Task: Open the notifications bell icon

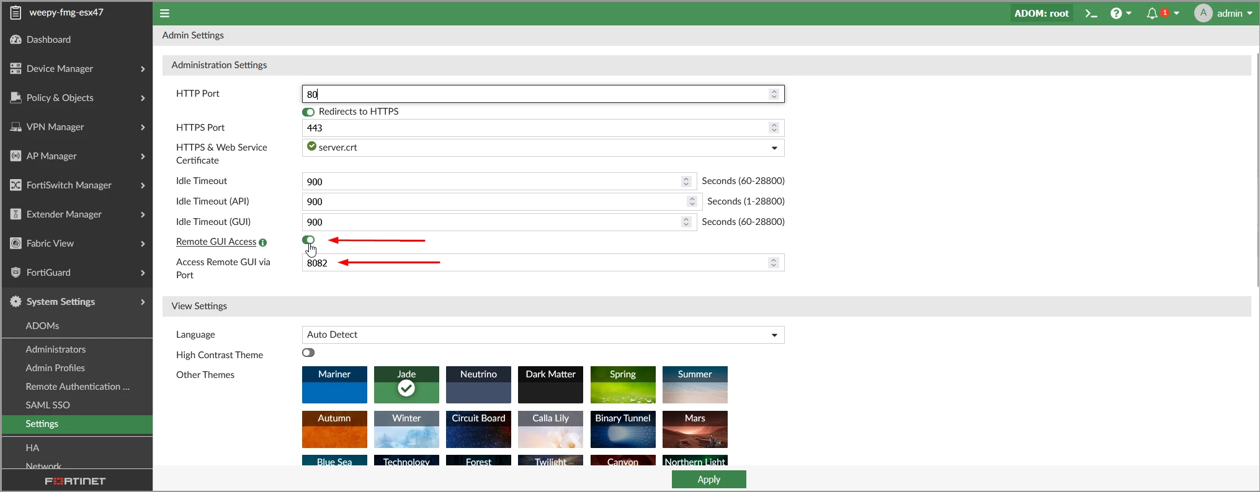Action: click(x=1152, y=13)
